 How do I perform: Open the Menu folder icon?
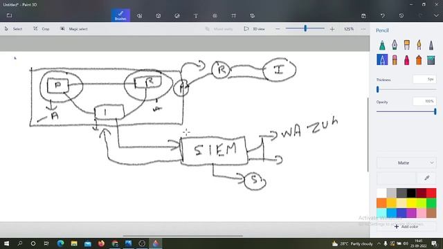click(9, 15)
